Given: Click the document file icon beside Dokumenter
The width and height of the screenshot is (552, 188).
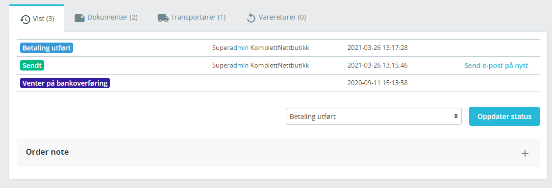Looking at the screenshot, I should pyautogui.click(x=80, y=18).
